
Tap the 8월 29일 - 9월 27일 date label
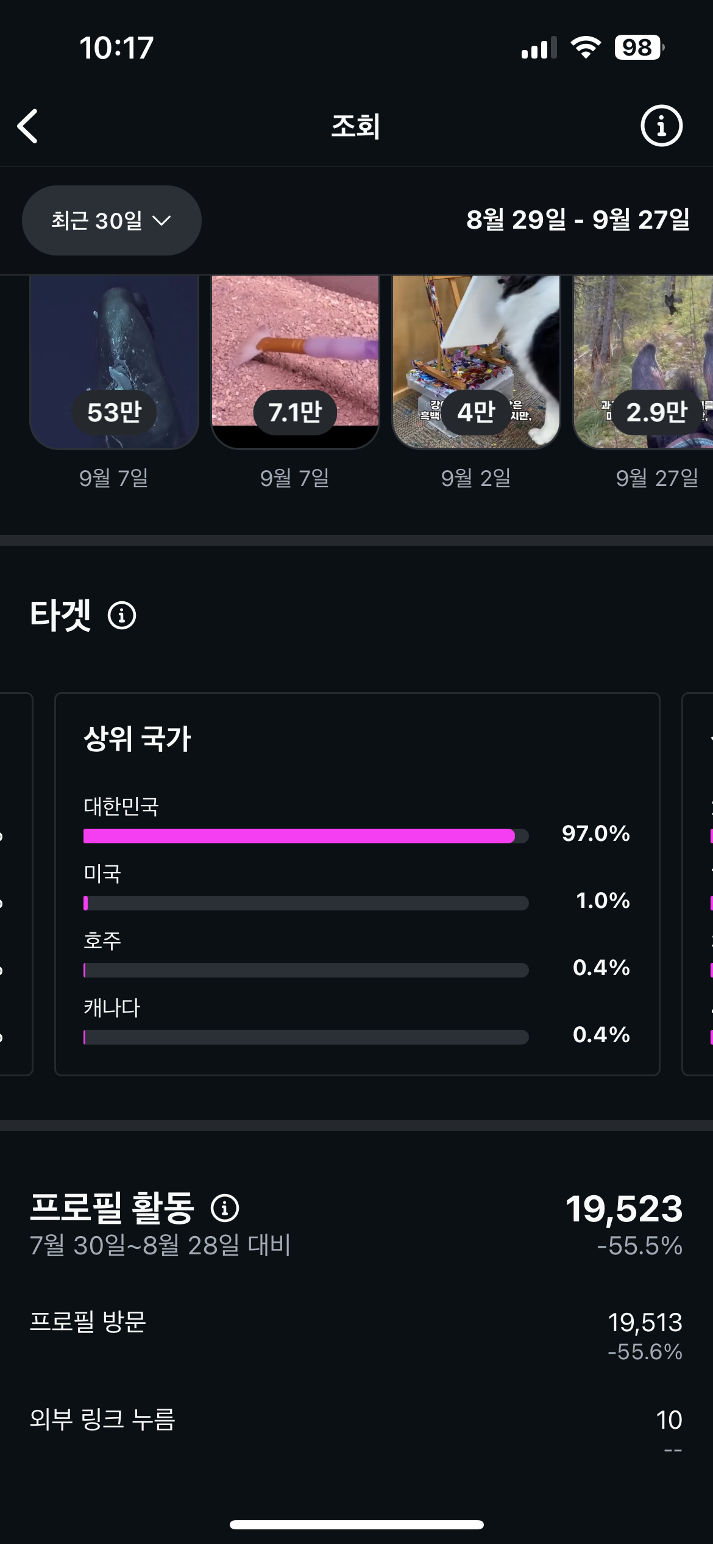tap(578, 220)
